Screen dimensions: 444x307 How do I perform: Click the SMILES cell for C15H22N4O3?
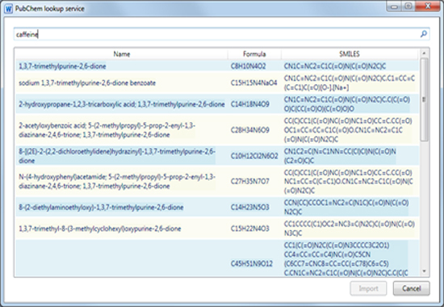tap(349, 229)
